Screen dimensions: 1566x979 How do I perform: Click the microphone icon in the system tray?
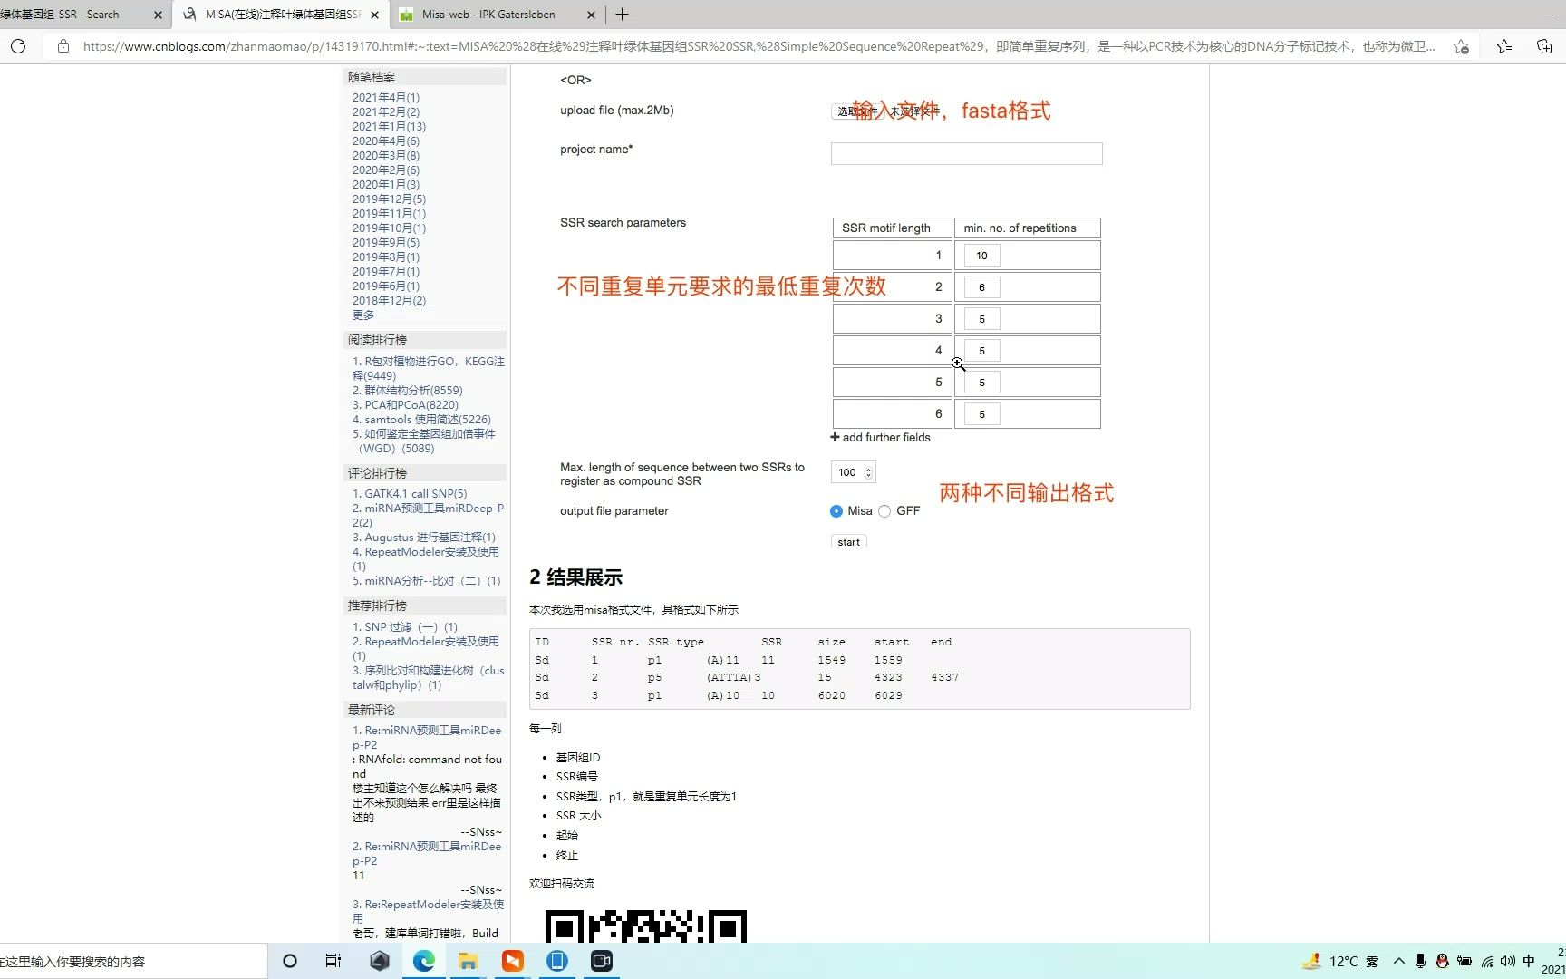click(x=1421, y=960)
